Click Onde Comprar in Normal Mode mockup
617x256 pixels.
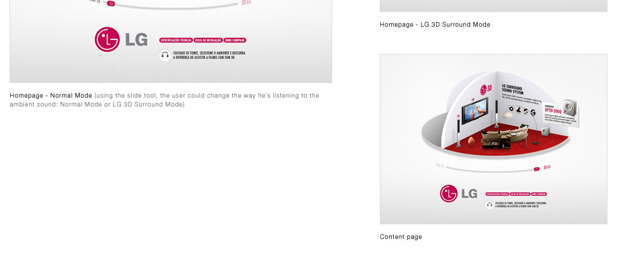(x=235, y=40)
